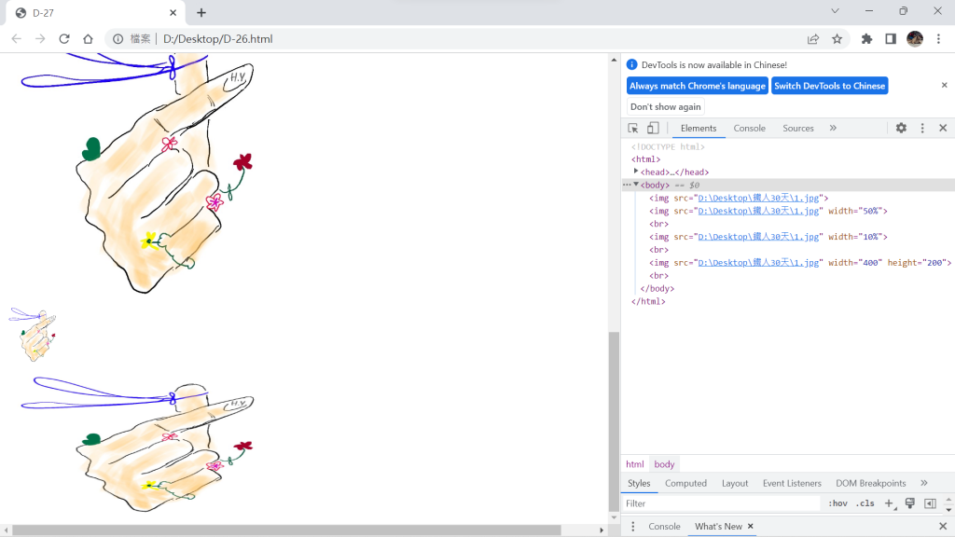
Task: Toggle device toolbar in DevTools
Action: point(653,128)
